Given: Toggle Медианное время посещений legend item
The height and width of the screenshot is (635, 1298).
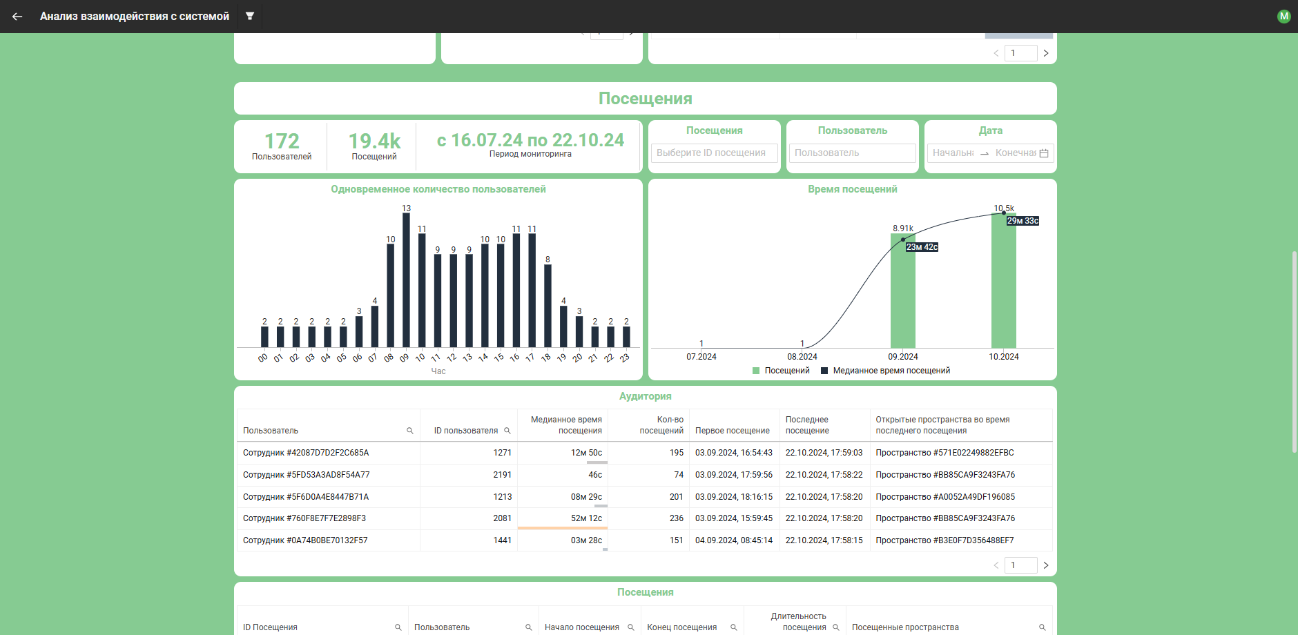Looking at the screenshot, I should coord(885,371).
